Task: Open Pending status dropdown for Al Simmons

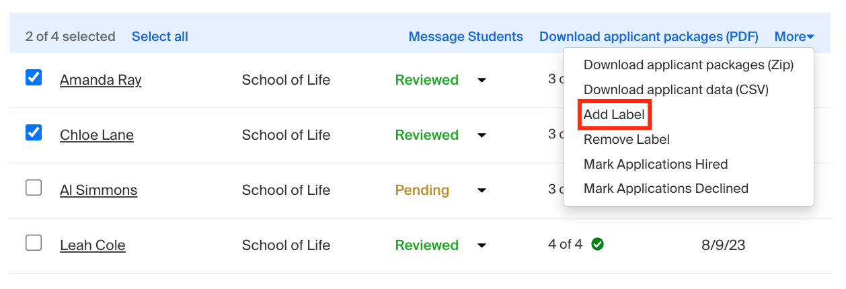Action: pyautogui.click(x=482, y=190)
